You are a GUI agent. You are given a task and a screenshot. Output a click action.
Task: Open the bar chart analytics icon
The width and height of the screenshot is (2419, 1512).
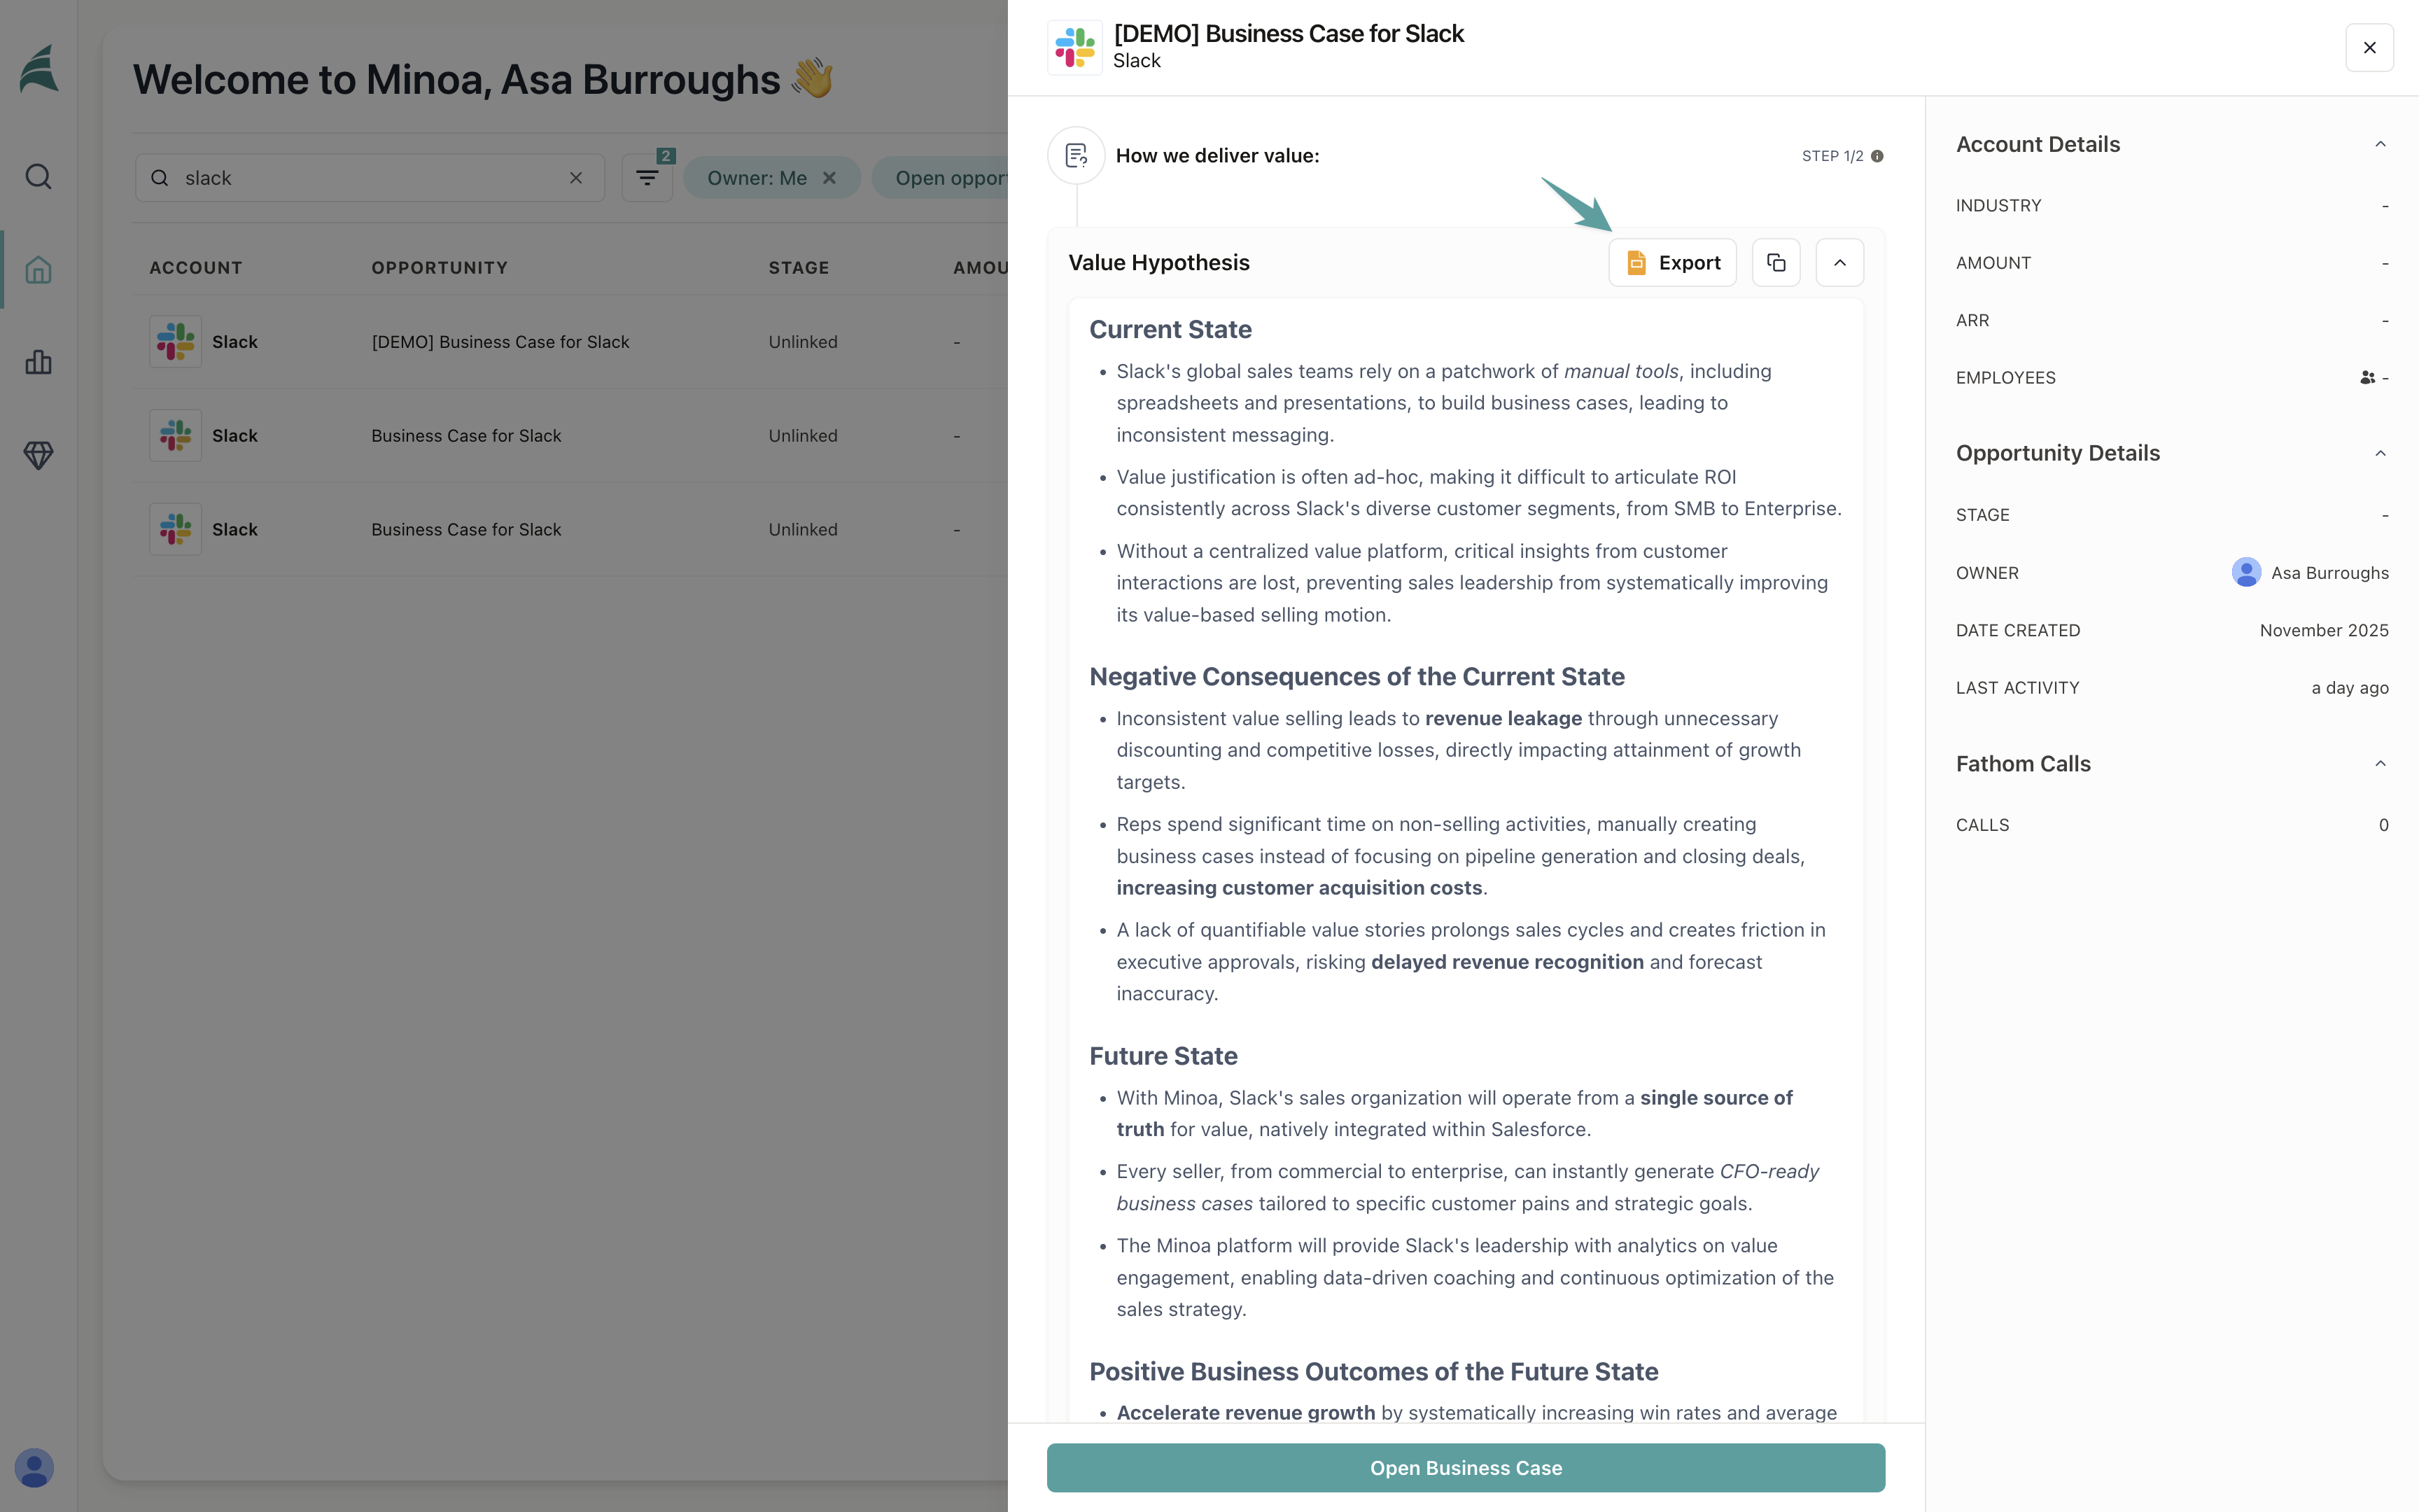(38, 362)
